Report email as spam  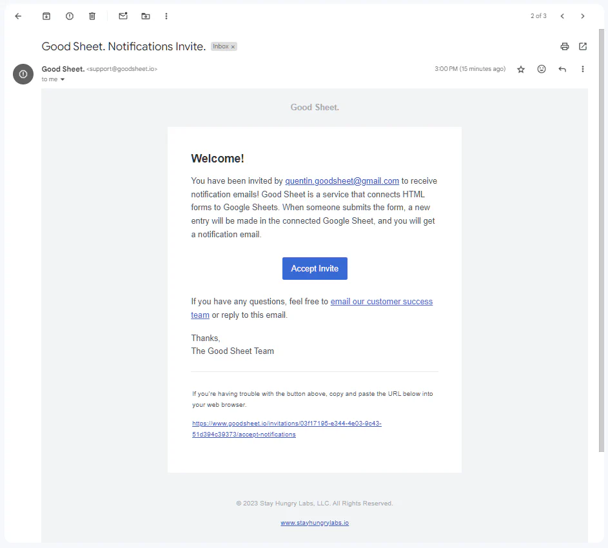(x=70, y=16)
